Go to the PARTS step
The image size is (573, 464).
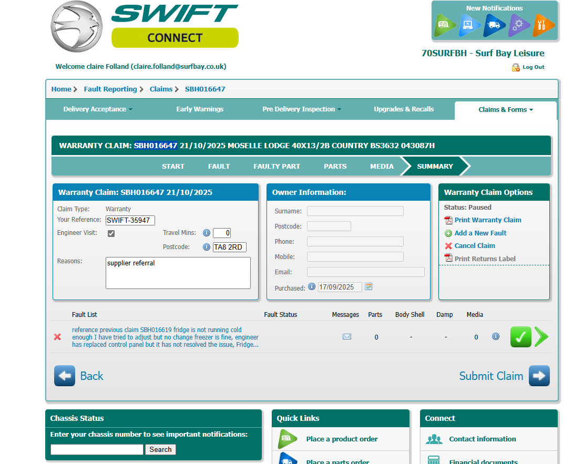point(335,166)
